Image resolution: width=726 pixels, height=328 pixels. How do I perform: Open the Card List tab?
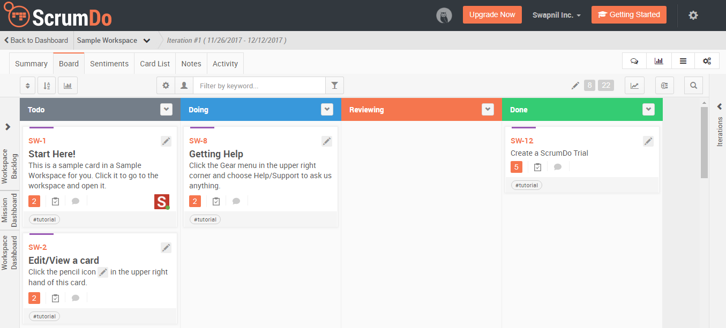coord(154,63)
